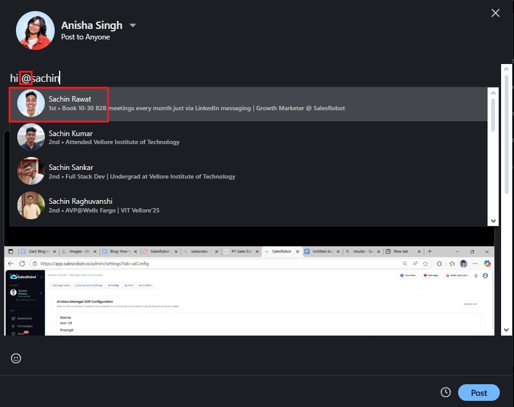Publish with the Post button
514x407 pixels.
point(478,393)
